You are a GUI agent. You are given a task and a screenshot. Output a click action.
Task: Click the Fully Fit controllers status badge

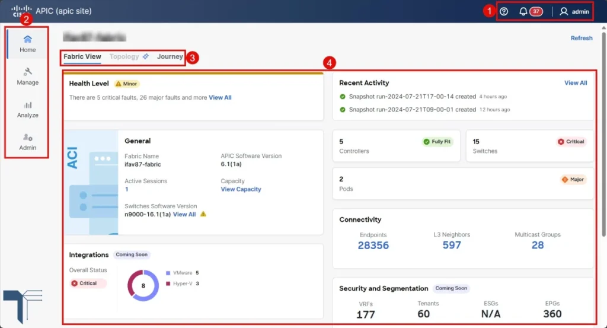(x=437, y=142)
